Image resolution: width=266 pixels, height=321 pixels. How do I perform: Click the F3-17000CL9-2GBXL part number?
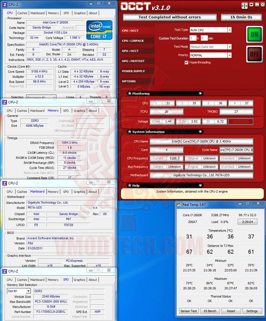[x=51, y=312]
